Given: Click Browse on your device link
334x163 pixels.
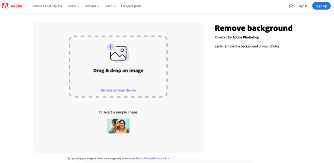Looking at the screenshot, I should (118, 90).
